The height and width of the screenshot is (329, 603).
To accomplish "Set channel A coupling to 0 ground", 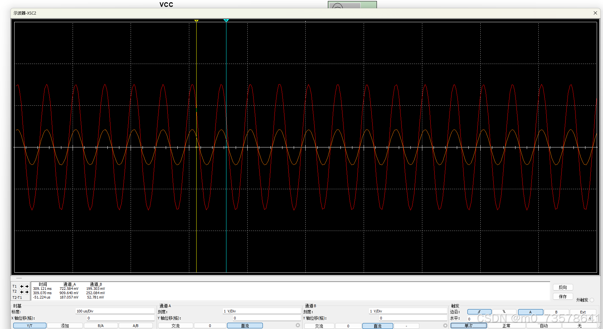I will (x=210, y=326).
